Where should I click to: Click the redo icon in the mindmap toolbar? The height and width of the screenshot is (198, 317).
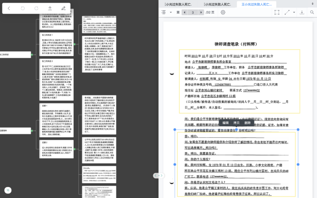tap(37, 8)
